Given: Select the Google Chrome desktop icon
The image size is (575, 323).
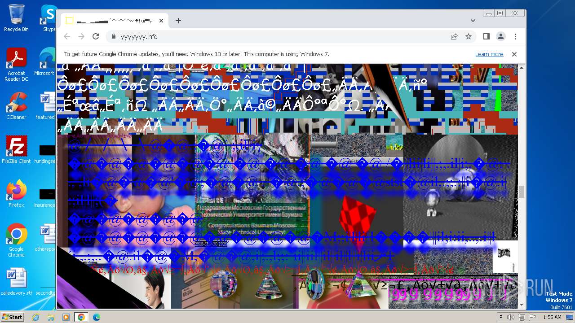Looking at the screenshot, I should click(x=16, y=240).
